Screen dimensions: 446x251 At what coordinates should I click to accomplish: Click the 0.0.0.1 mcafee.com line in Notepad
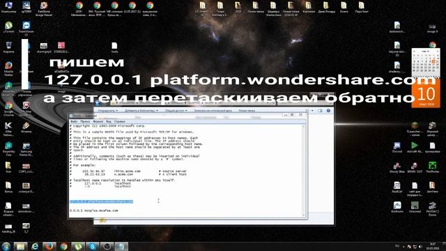[x=94, y=211]
